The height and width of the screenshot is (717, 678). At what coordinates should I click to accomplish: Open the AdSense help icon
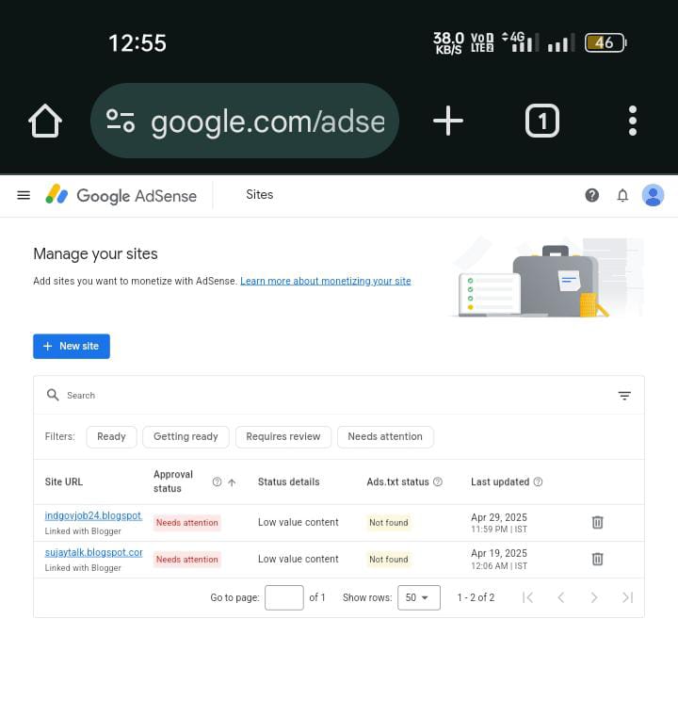(x=591, y=195)
